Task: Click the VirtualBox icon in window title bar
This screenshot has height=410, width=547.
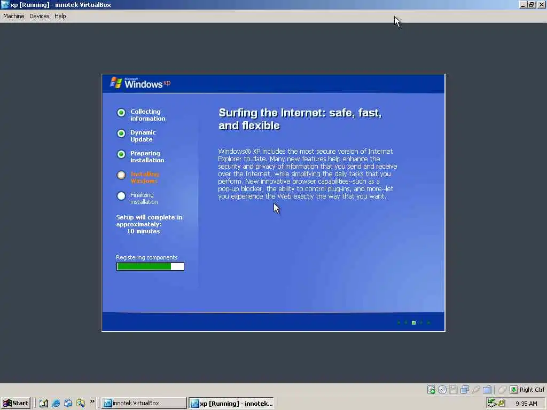Action: tap(5, 4)
